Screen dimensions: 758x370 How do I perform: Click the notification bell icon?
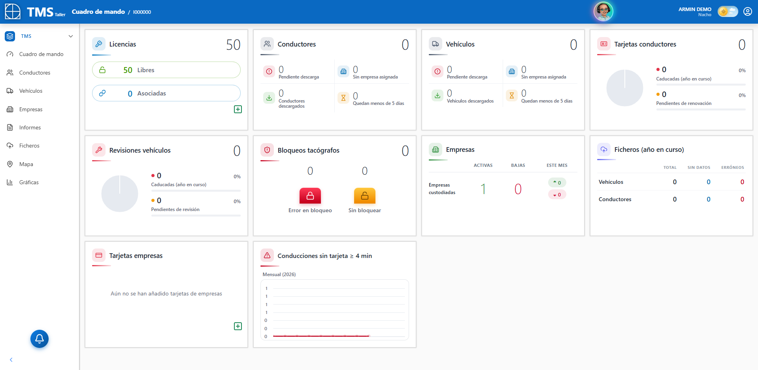[40, 338]
